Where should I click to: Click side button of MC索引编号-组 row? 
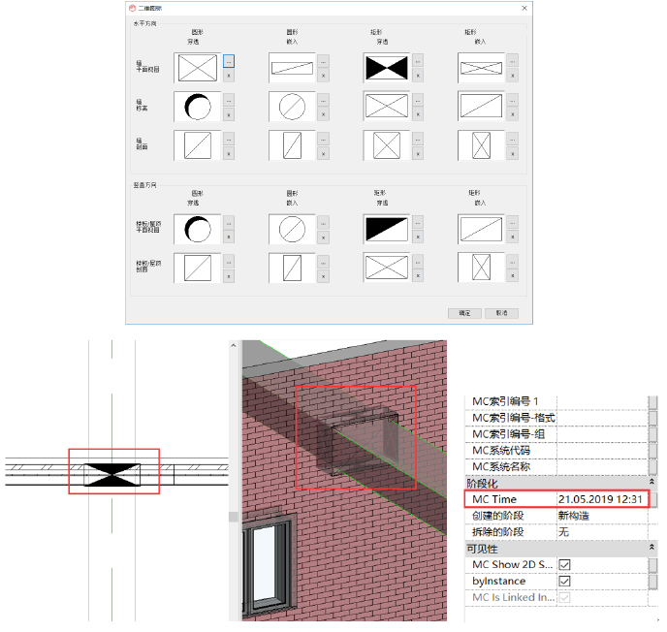653,434
